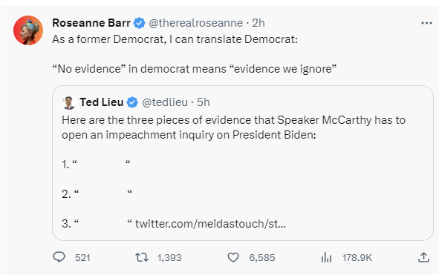Screen dimensions: 439x275
Task: Like the tweet with heart icon
Action: tap(233, 257)
